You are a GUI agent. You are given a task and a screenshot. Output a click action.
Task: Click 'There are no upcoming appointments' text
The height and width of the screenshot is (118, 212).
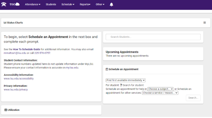click(127, 56)
